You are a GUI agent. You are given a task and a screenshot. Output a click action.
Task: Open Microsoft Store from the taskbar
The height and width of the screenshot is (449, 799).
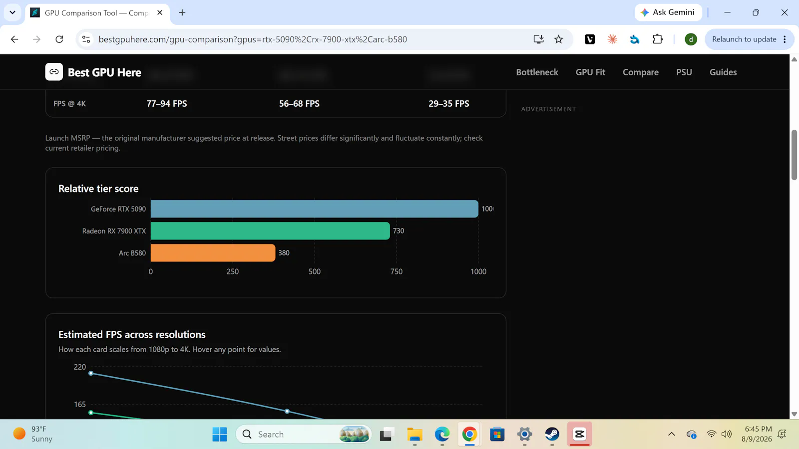pyautogui.click(x=497, y=435)
